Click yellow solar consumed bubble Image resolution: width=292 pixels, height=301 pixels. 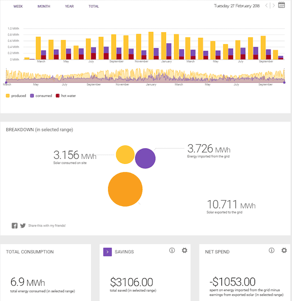pyautogui.click(x=125, y=155)
